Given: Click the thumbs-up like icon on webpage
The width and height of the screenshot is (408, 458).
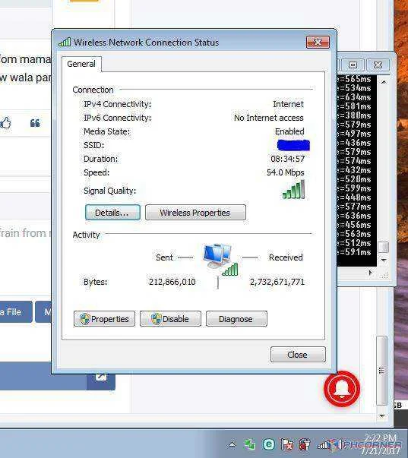Looking at the screenshot, I should [5, 123].
